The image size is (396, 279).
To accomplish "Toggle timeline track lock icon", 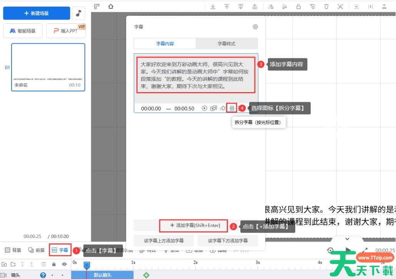I will 54,264.
